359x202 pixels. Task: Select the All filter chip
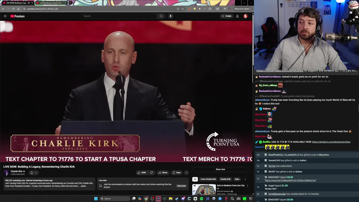[x=195, y=179]
